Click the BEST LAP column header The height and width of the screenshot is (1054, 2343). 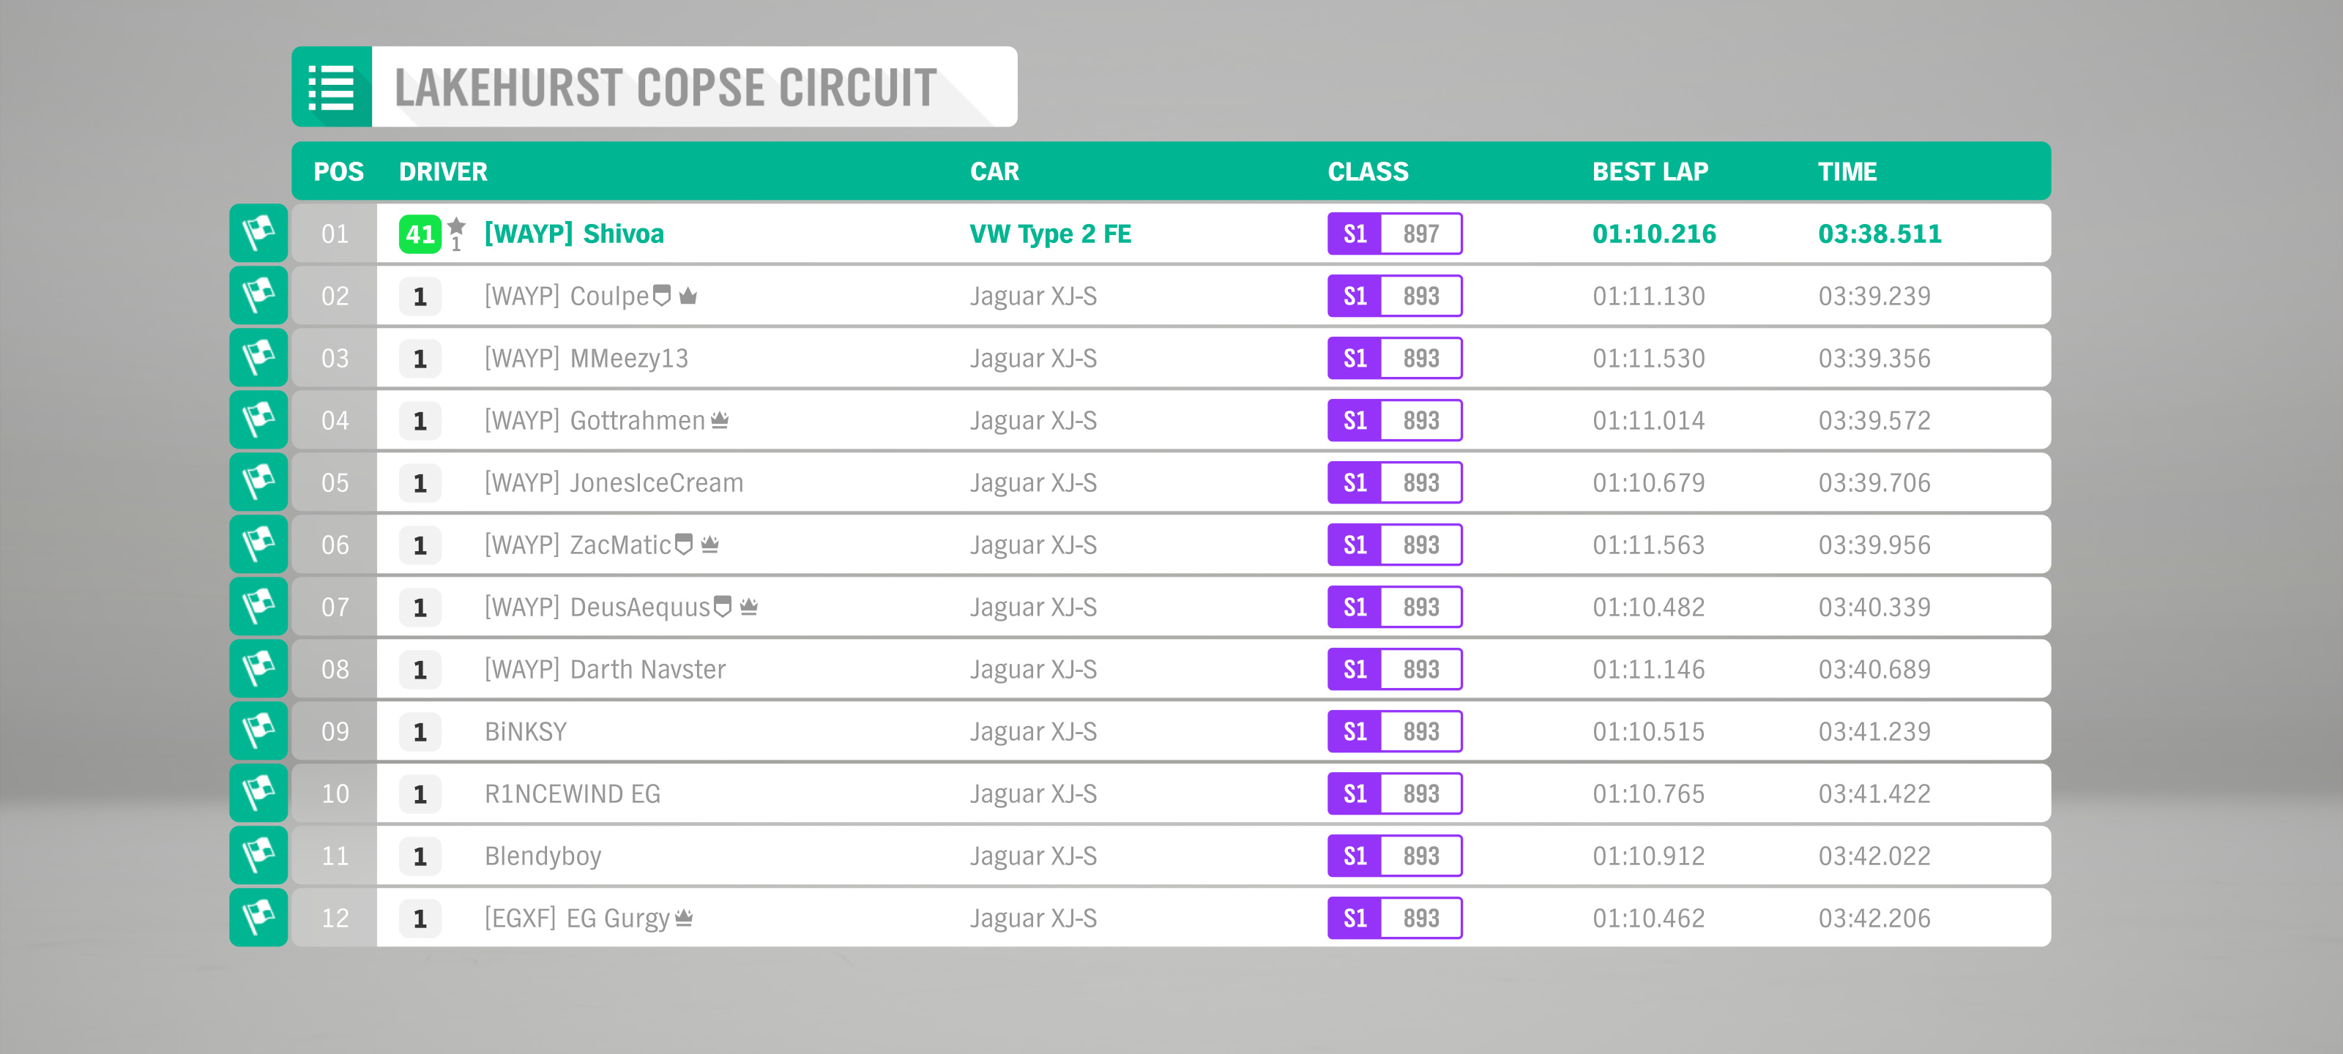tap(1650, 172)
